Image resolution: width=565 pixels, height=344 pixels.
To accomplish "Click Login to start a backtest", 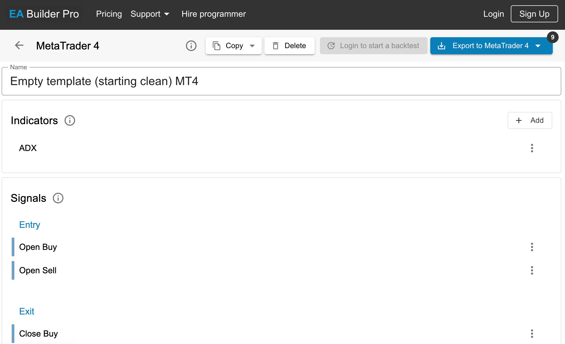I will click(374, 46).
